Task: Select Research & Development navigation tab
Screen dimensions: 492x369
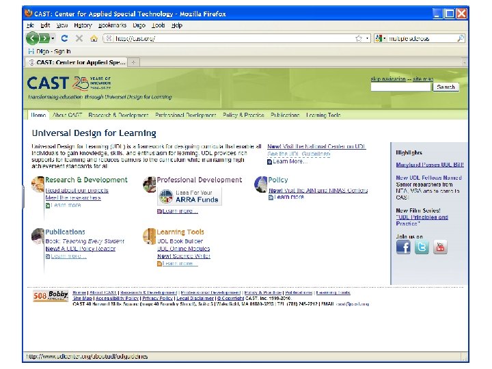Action: (x=118, y=115)
